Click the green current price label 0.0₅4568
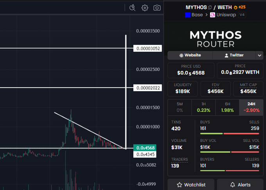Screen dimensions: 266x190 145,148
